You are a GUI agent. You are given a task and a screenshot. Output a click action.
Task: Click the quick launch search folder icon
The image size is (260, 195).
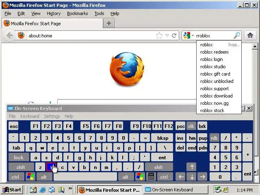coord(61,190)
